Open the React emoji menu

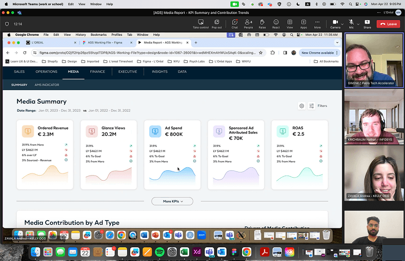coord(276,24)
